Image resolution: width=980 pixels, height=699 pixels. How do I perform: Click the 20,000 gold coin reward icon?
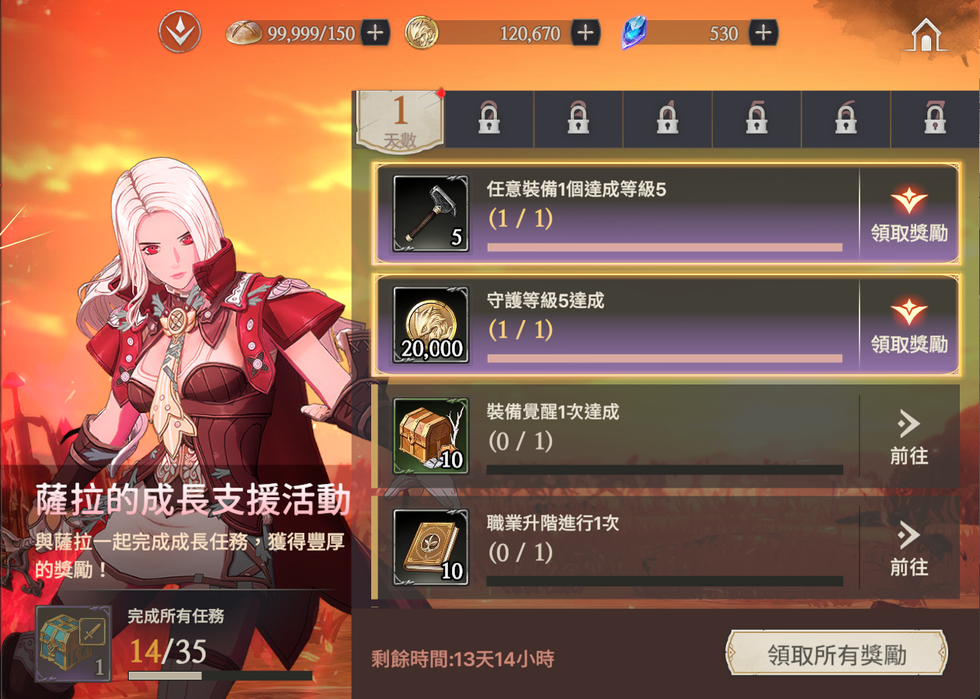pyautogui.click(x=431, y=325)
